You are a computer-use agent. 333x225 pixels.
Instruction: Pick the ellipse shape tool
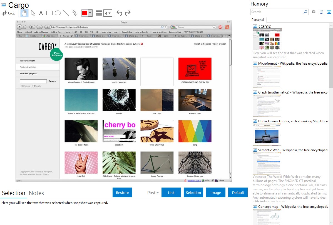[58, 13]
